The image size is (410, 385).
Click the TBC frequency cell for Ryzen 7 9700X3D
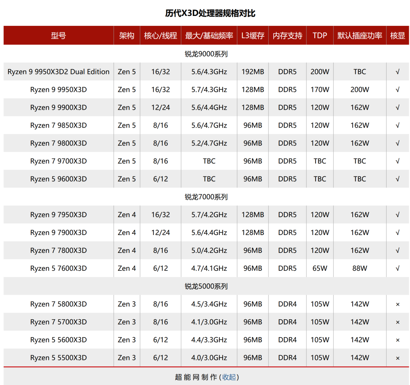click(x=209, y=161)
